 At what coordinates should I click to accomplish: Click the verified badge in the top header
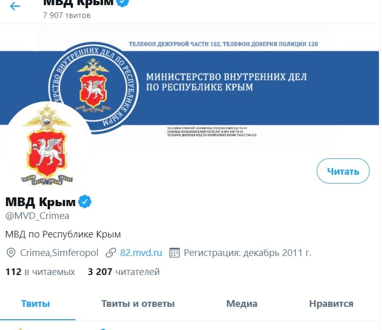[123, 2]
